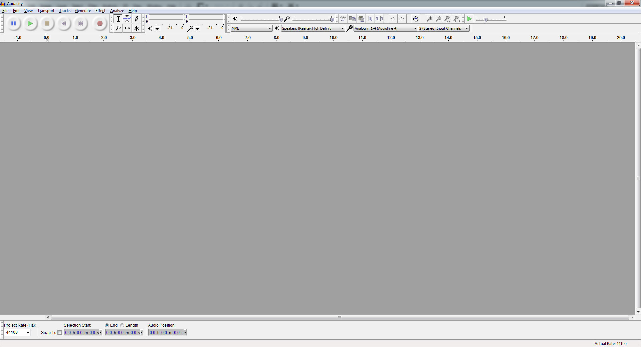
Task: Click the input volume slider handle
Action: tap(332, 19)
